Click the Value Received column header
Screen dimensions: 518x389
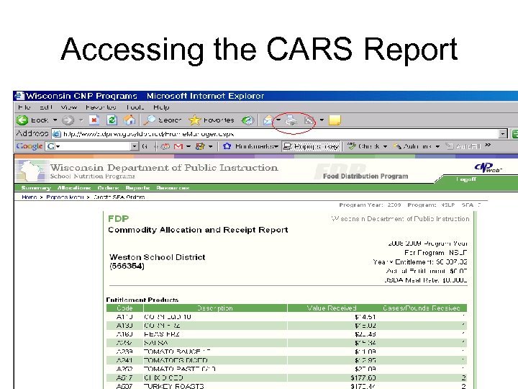pyautogui.click(x=332, y=308)
